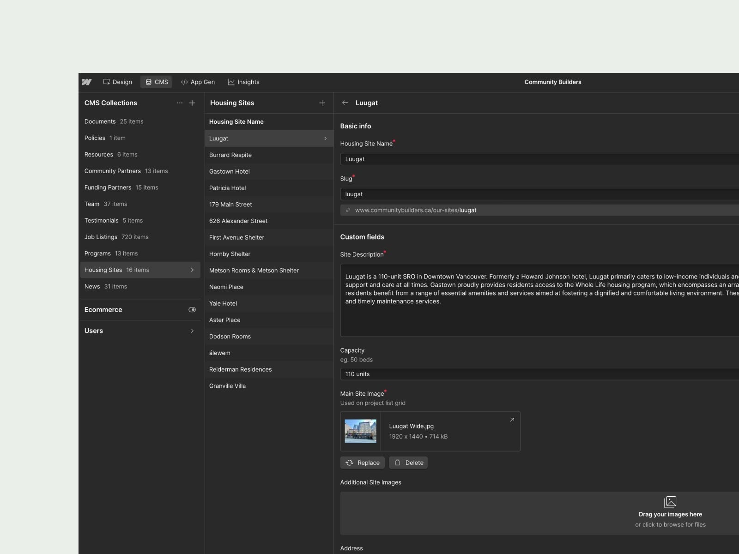
Task: Focus the Housing Site Name input field
Action: tap(539, 159)
